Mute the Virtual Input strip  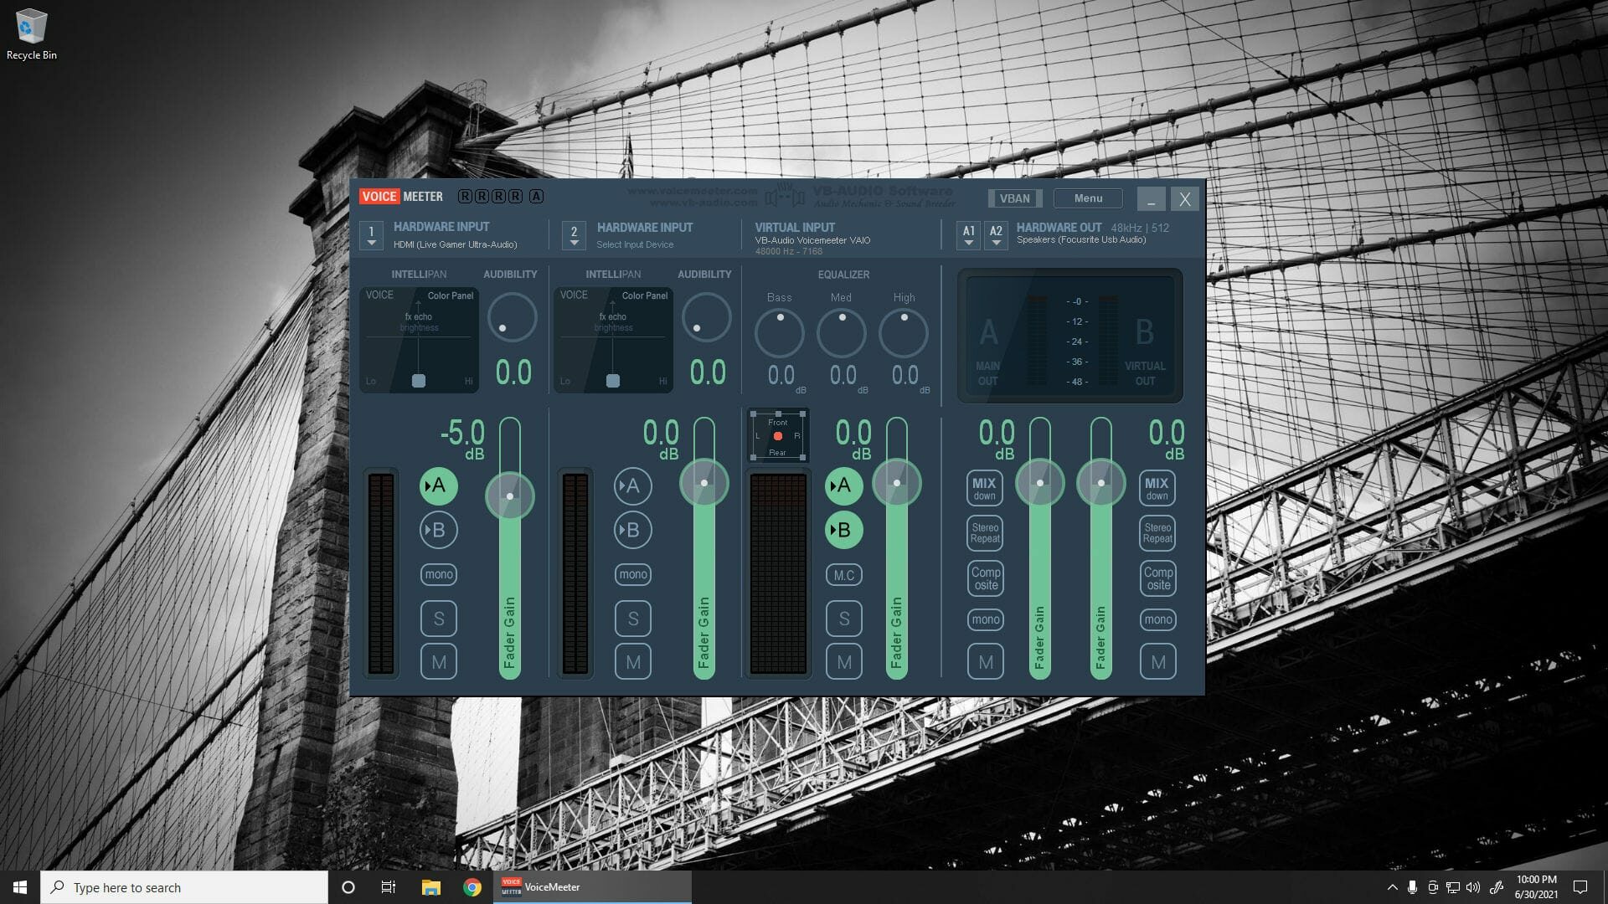pyautogui.click(x=843, y=662)
